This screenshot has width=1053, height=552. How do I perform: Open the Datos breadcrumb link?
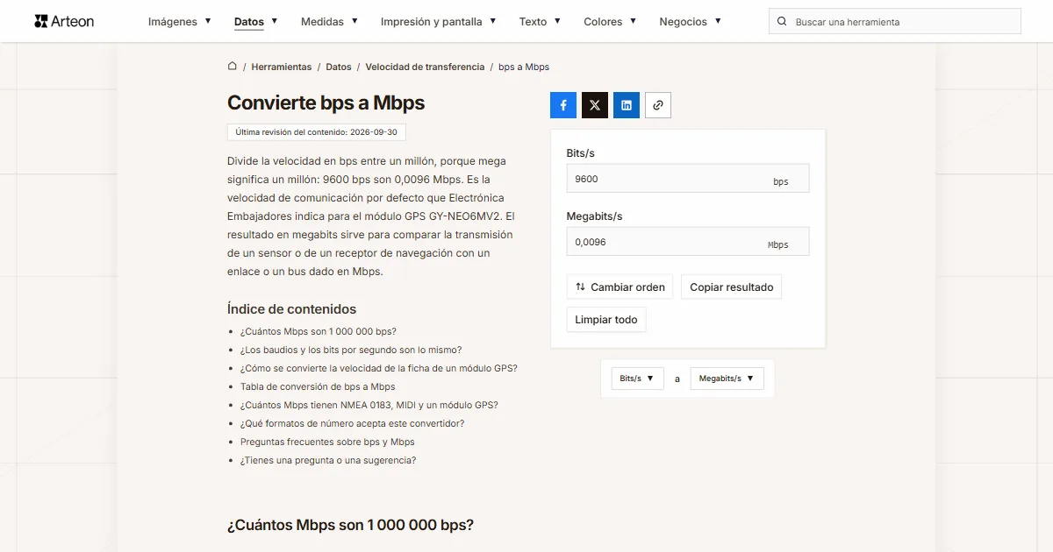339,67
